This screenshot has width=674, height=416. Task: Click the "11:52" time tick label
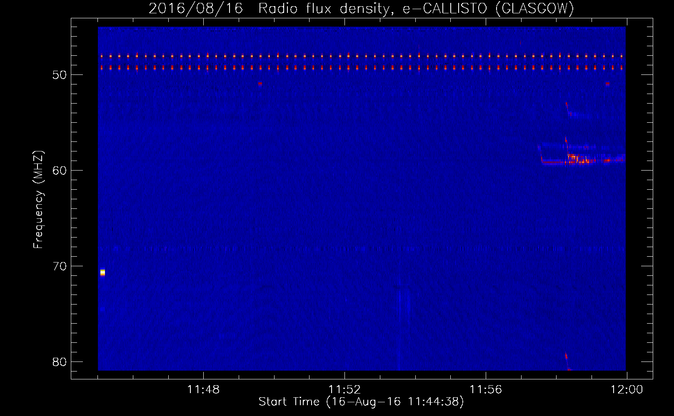point(344,390)
